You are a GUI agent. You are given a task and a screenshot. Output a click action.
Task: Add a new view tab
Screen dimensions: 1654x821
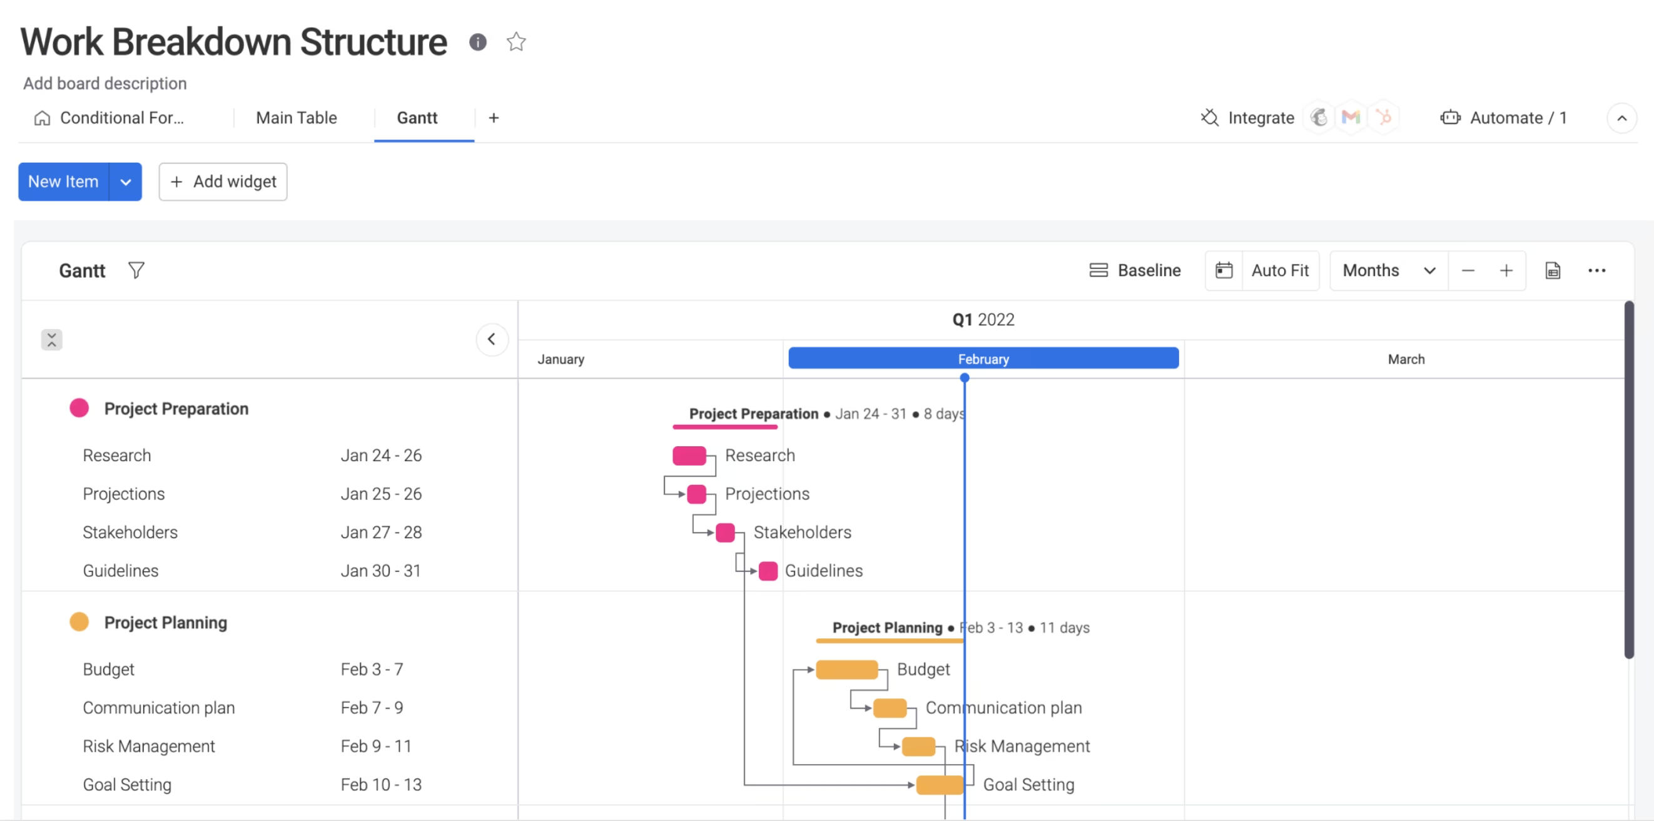[493, 118]
